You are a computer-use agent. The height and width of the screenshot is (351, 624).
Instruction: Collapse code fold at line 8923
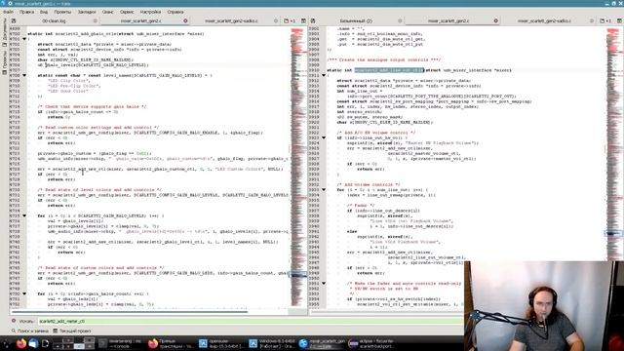[324, 137]
